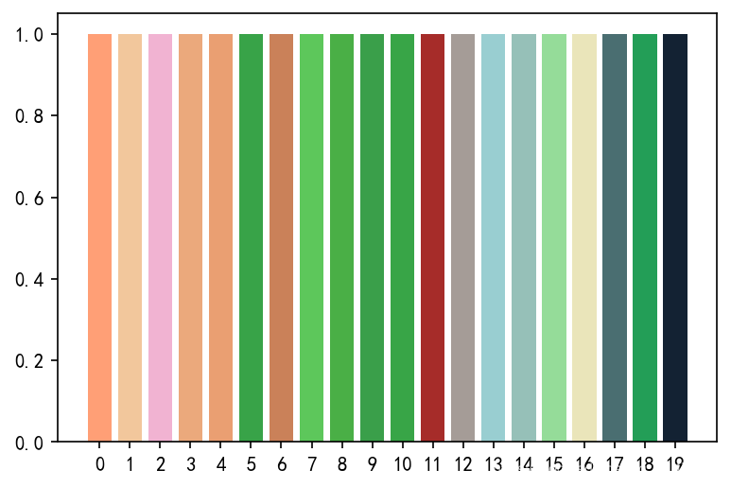
Task: Click the x-axis tick label 10
Action: click(x=402, y=464)
